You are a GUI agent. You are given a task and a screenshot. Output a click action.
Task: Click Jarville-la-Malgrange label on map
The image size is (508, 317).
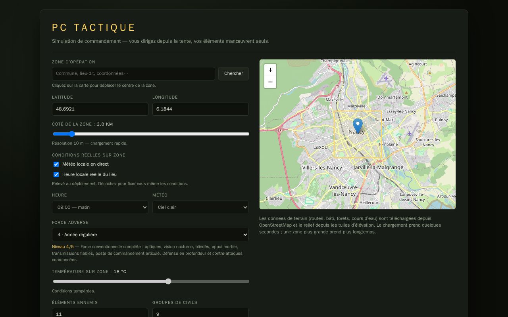[378, 167]
